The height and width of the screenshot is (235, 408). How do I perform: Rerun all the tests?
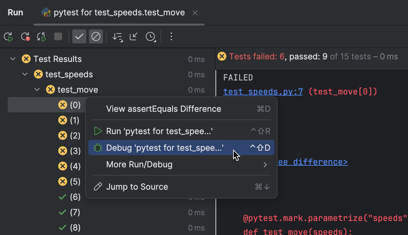click(x=8, y=36)
